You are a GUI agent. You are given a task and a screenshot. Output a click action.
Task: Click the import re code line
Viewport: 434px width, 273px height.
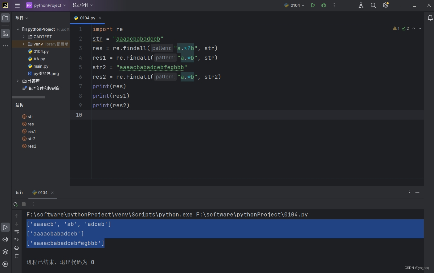tap(108, 29)
